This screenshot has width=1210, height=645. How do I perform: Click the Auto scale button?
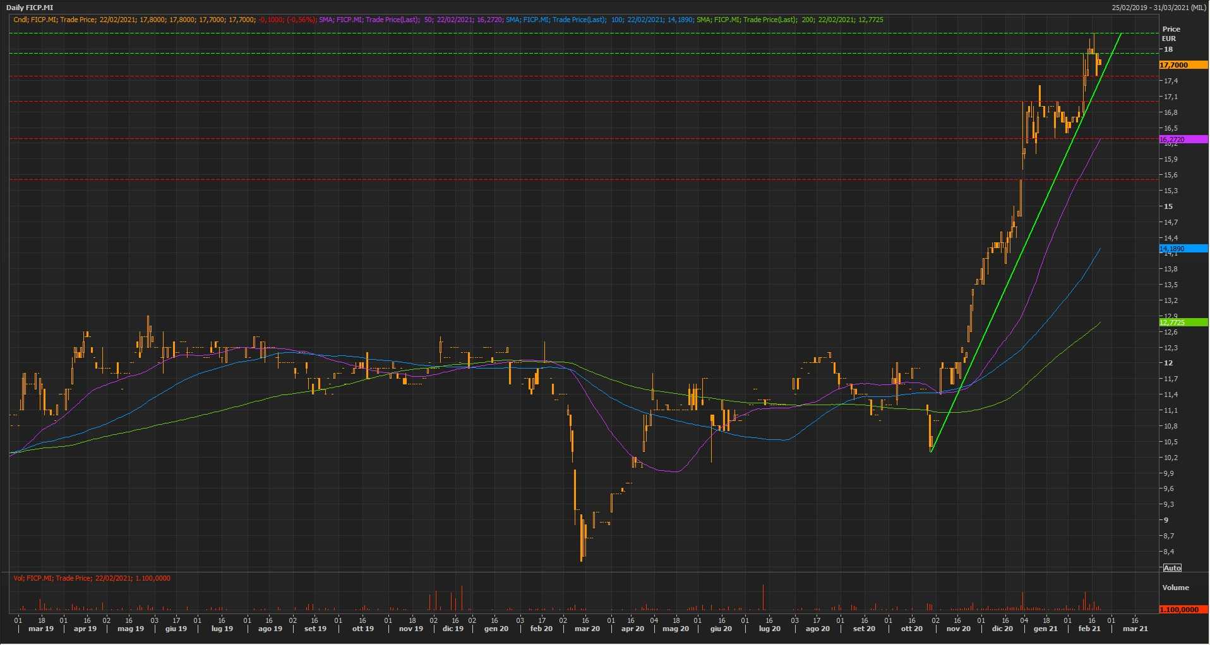[x=1172, y=568]
